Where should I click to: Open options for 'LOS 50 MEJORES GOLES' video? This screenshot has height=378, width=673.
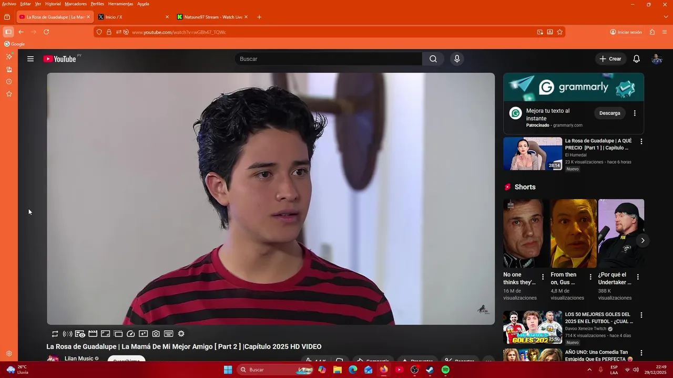[641, 315]
